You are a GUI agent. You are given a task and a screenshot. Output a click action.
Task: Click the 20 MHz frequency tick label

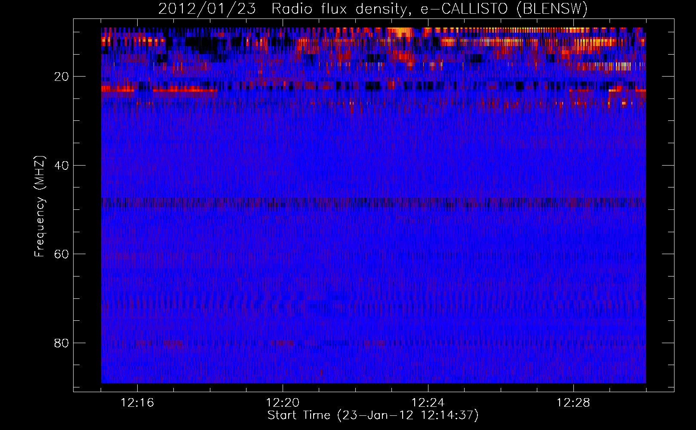[x=62, y=77]
